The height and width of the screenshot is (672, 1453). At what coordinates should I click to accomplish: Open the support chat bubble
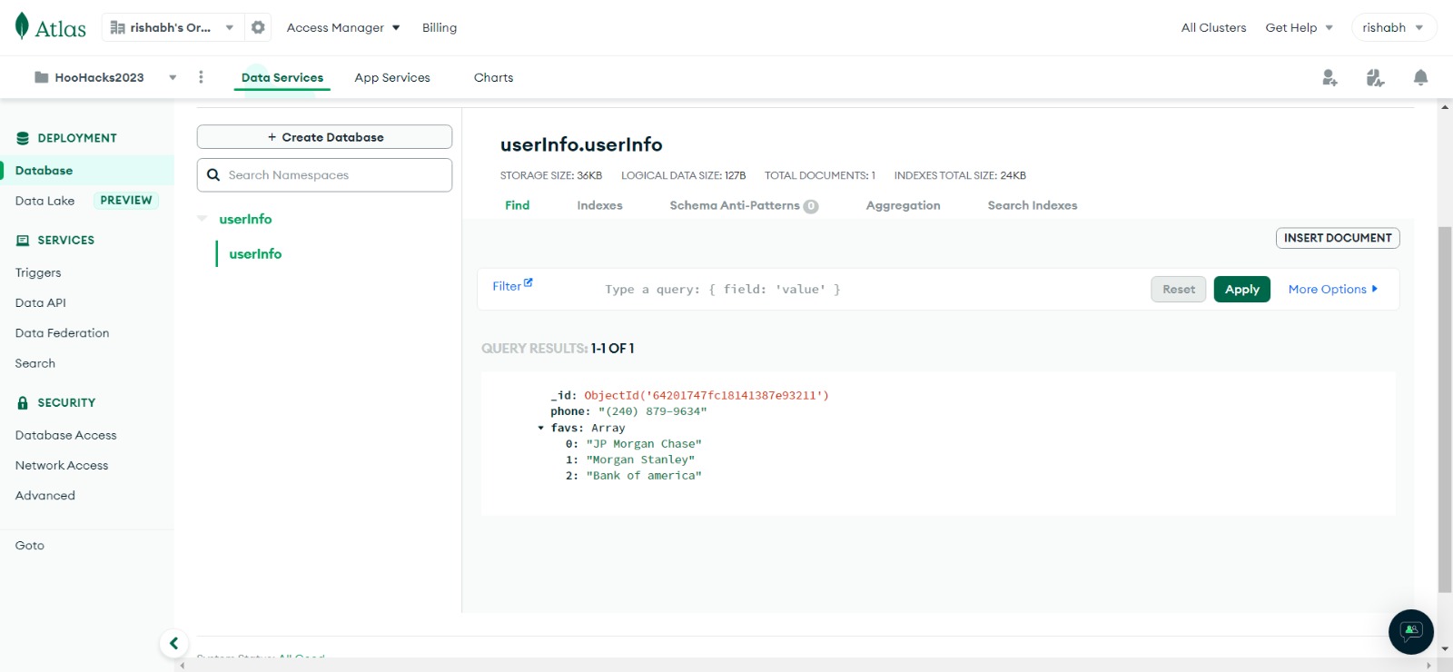pos(1410,631)
